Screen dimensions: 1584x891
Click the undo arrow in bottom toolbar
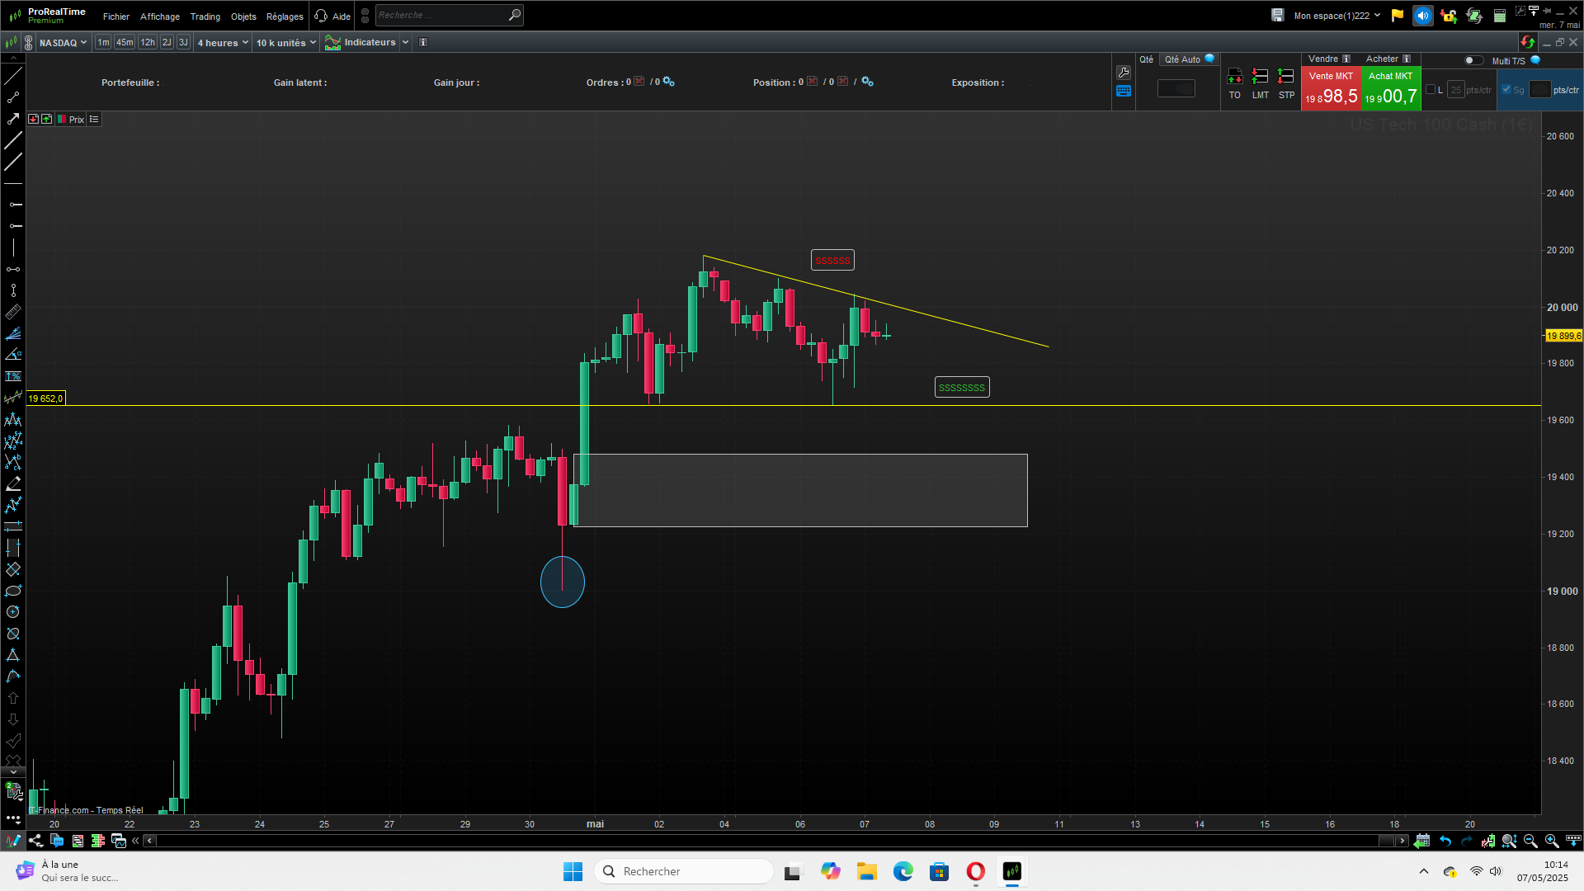[x=1445, y=841]
